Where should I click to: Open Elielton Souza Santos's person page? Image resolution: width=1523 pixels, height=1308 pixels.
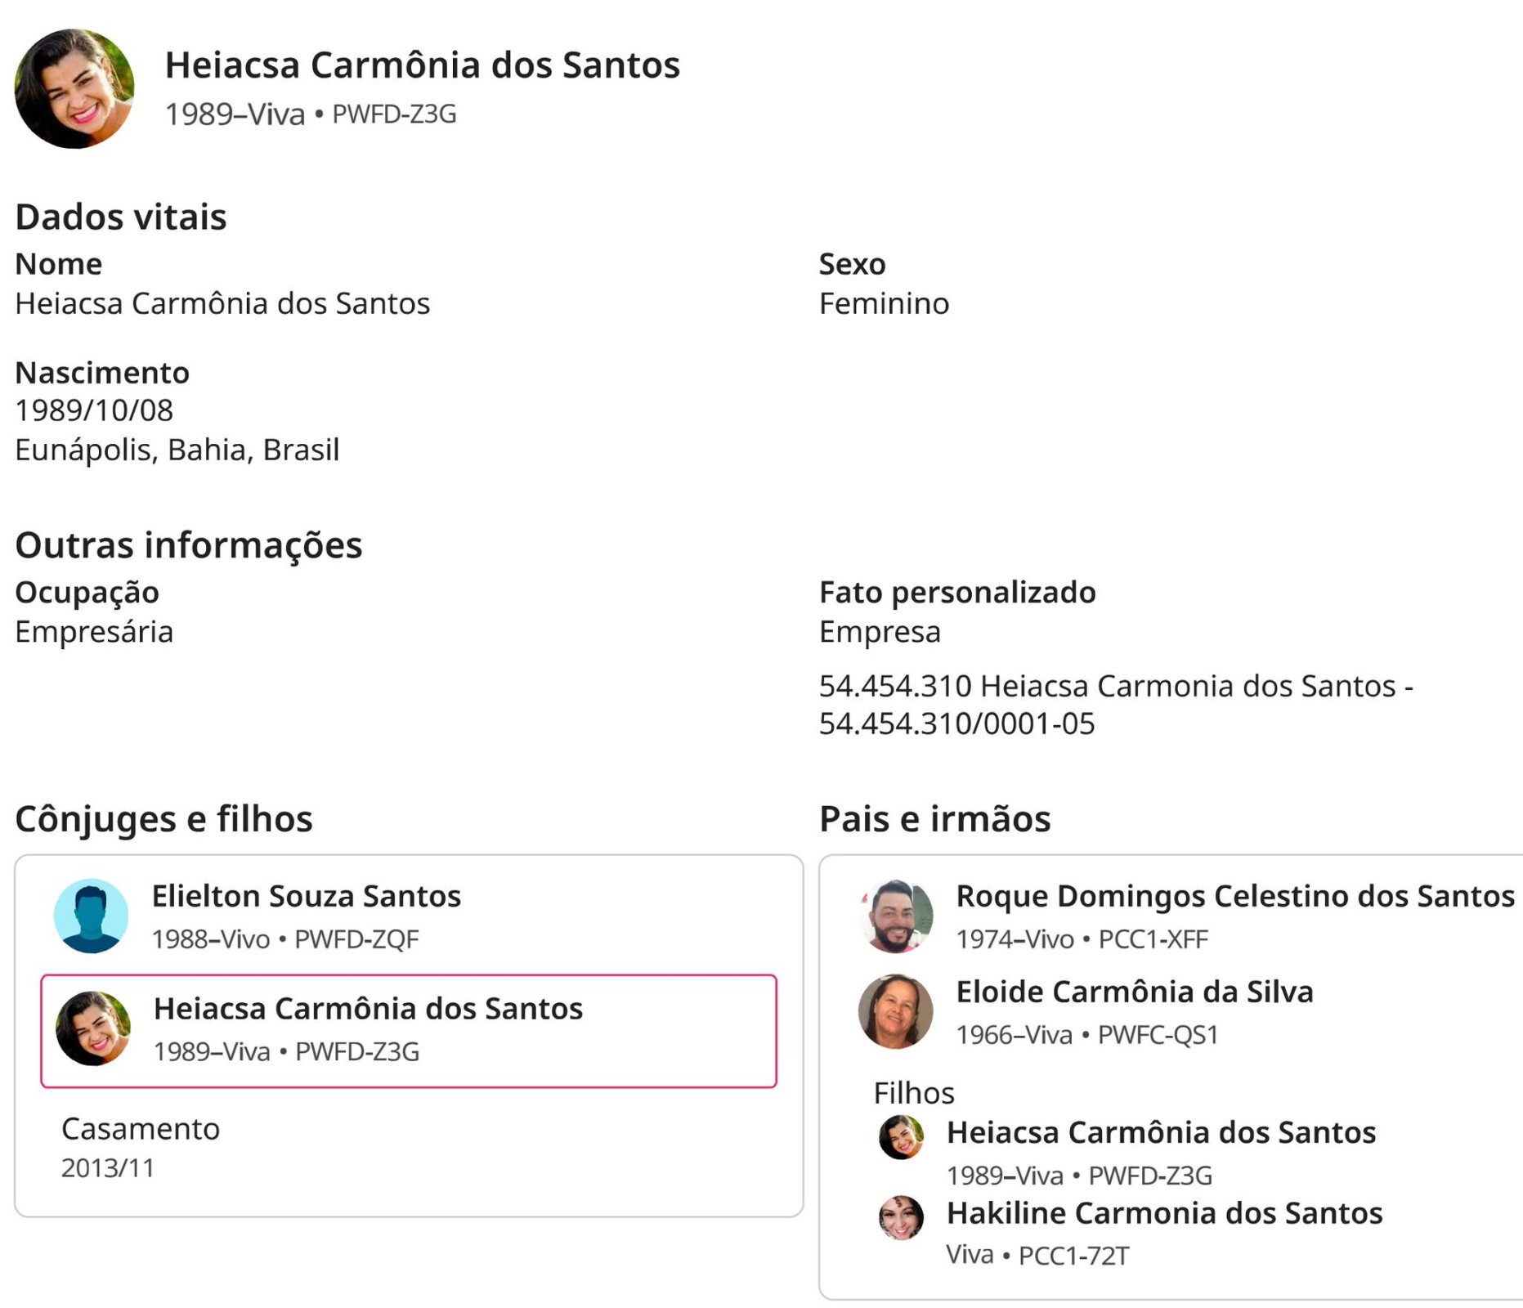coord(306,896)
